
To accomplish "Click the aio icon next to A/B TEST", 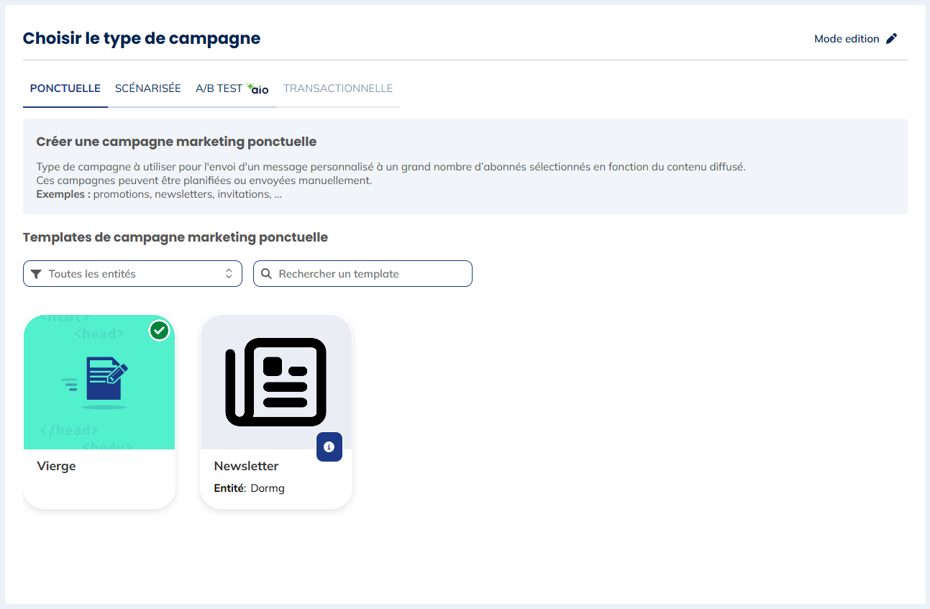I will 257,88.
